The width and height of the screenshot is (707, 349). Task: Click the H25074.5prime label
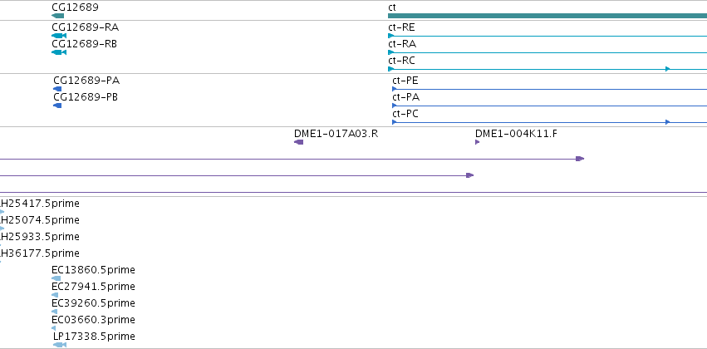(x=40, y=220)
